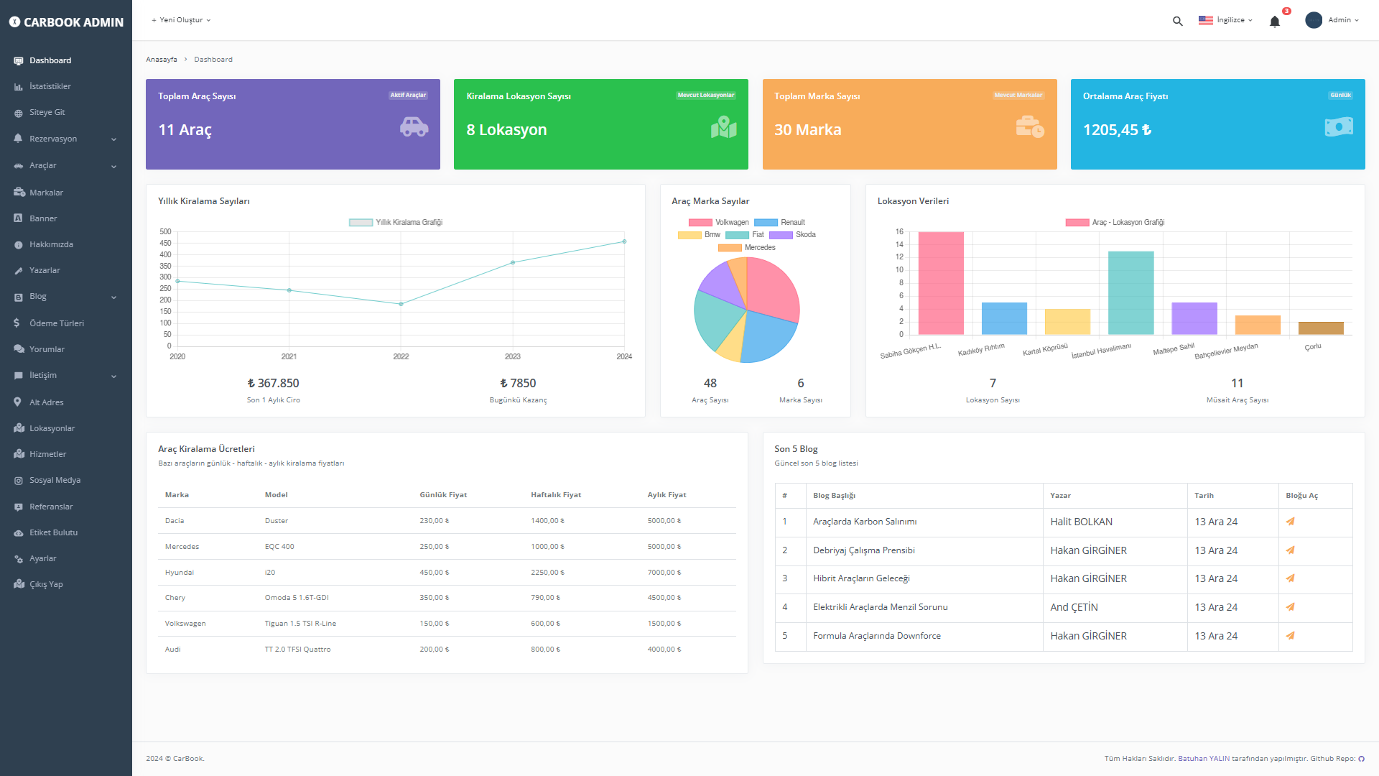Click the Sosyal Medya instagram icon
This screenshot has height=776, width=1379.
18,481
